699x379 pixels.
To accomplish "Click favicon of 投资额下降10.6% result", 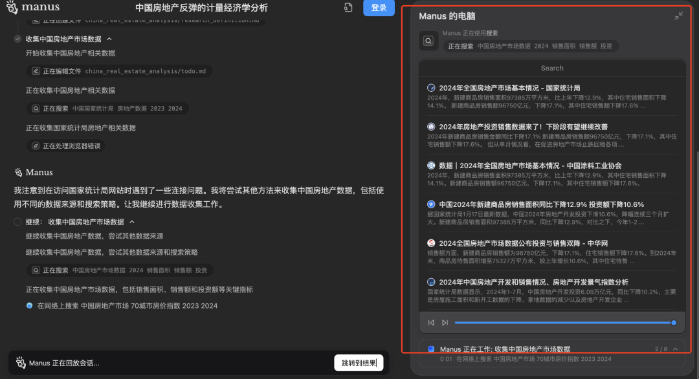I will [x=431, y=204].
